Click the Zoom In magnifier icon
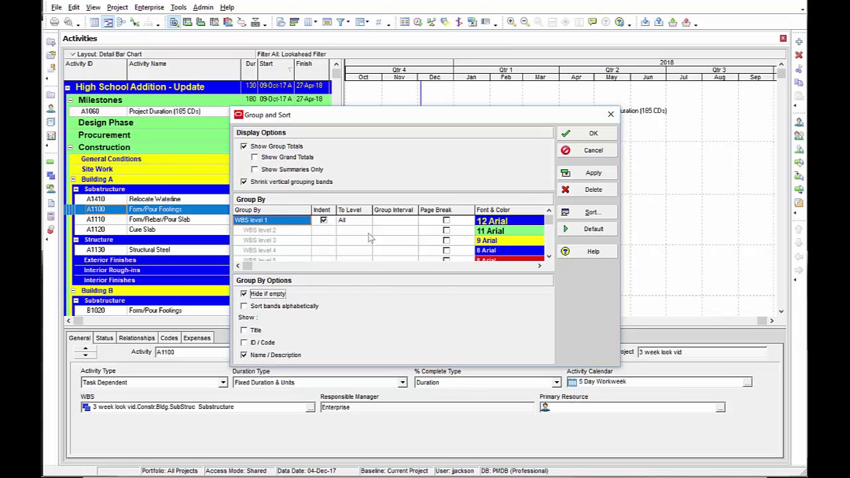 tap(511, 23)
